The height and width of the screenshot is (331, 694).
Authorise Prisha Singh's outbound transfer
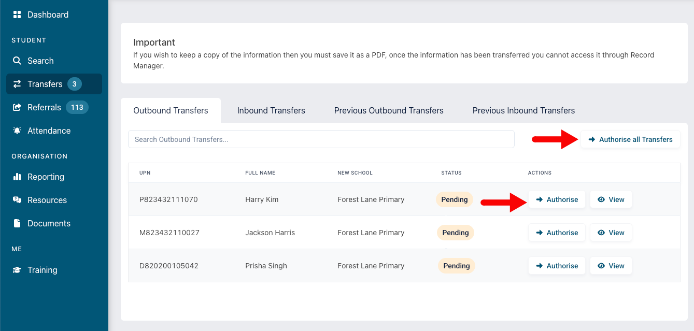pos(557,265)
